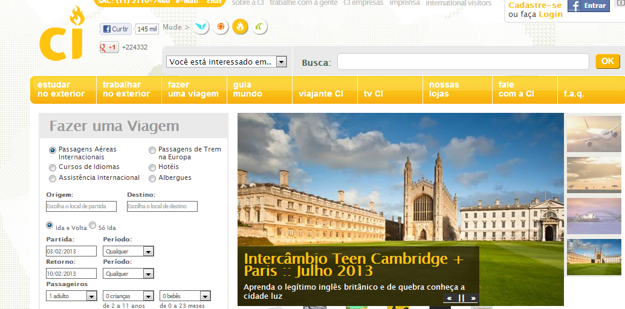Click the OK search button

(x=607, y=62)
